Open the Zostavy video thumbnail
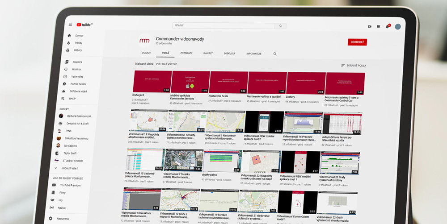 pos(306,83)
